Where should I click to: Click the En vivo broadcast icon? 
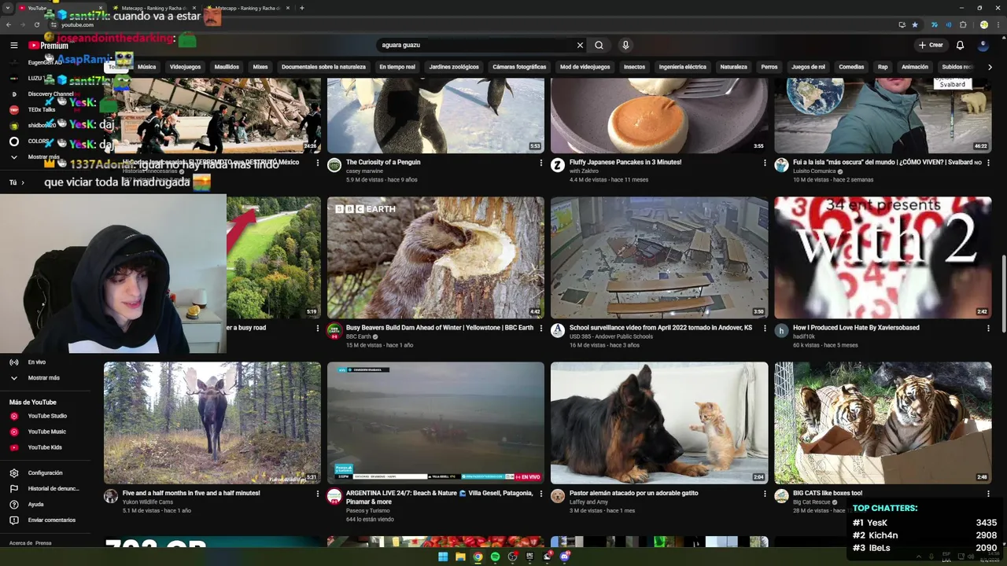(x=14, y=362)
